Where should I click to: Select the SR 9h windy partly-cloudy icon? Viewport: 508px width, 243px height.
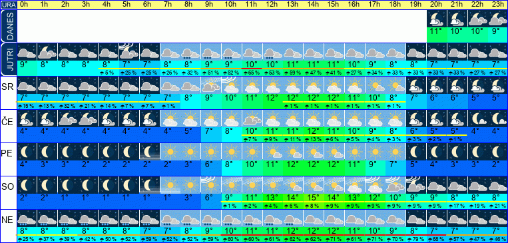pos(211,85)
